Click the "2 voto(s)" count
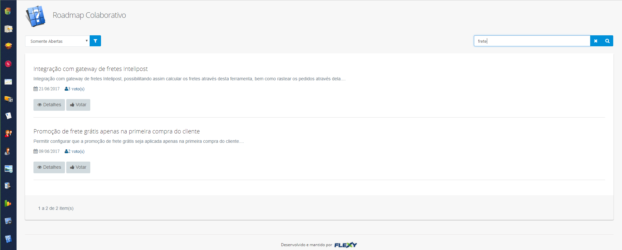The height and width of the screenshot is (250, 622). pyautogui.click(x=74, y=151)
